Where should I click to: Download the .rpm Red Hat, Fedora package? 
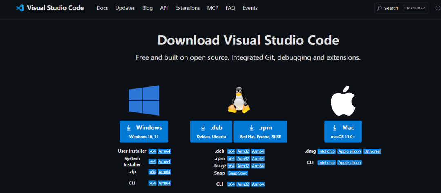pyautogui.click(x=261, y=131)
